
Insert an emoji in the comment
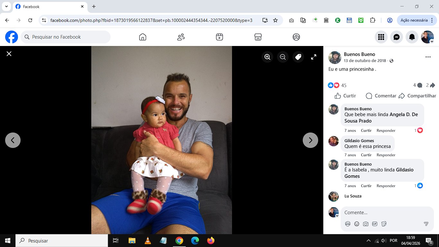tap(357, 224)
